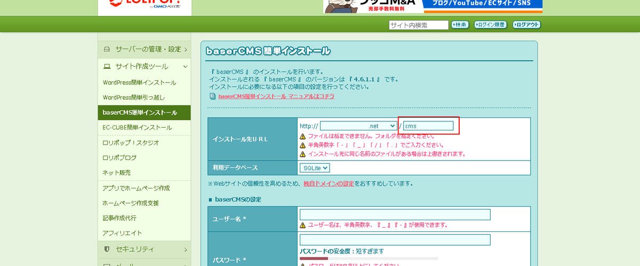640x266 pixels.
Task: Click the ユーザー名 input field
Action: [395, 214]
